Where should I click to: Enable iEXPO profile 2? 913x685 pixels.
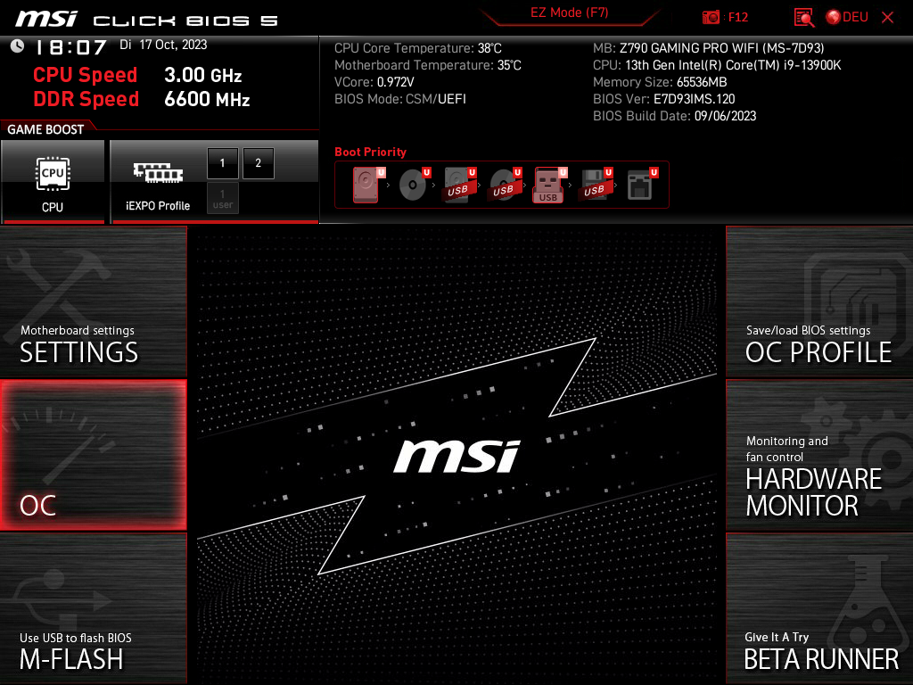pyautogui.click(x=258, y=163)
